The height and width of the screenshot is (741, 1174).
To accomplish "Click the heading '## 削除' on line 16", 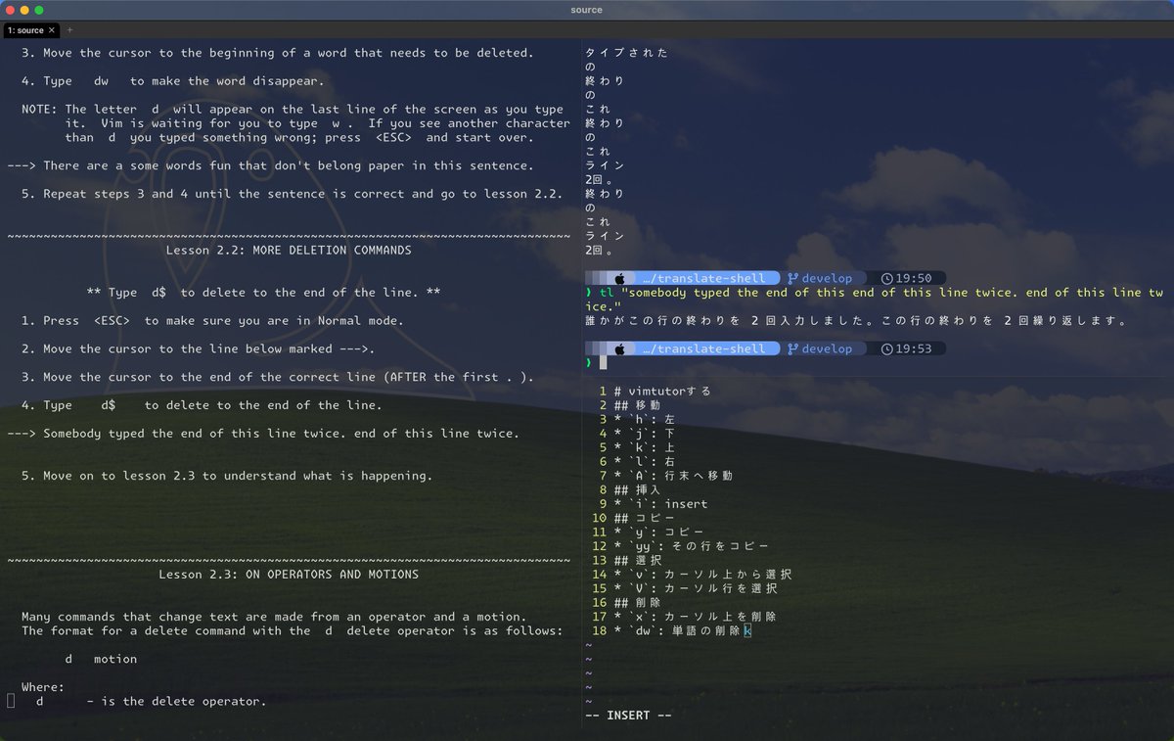I will [637, 603].
